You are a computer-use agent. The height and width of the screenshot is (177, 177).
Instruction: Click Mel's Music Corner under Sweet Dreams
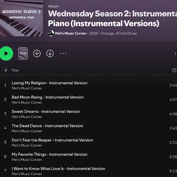(x=27, y=117)
